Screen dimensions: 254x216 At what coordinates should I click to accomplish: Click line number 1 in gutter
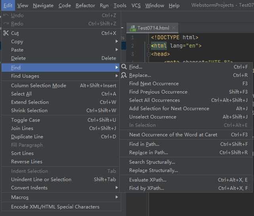click(132, 38)
